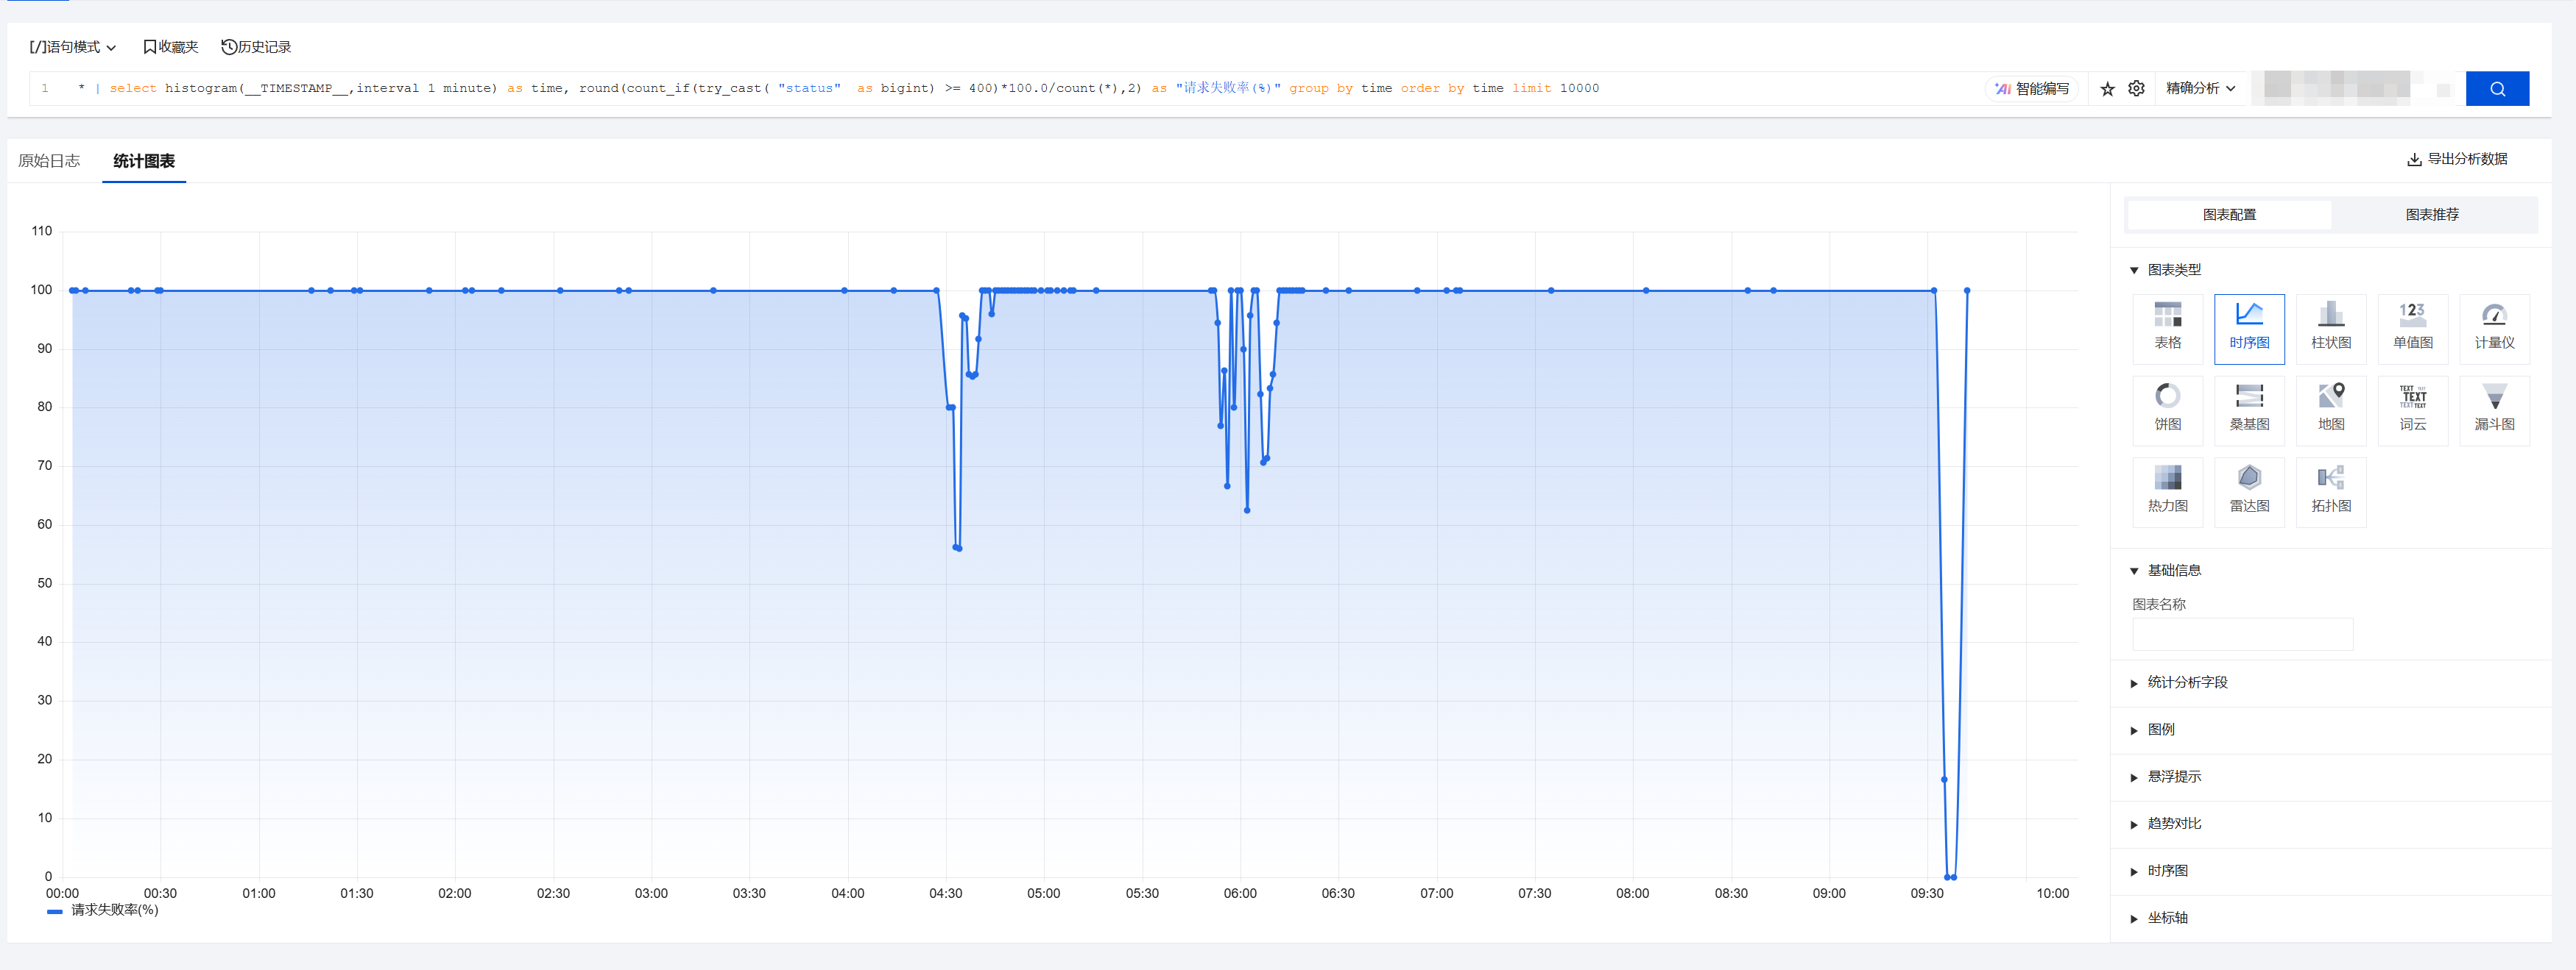The image size is (2576, 970).
Task: Click 导出分析数据 export button
Action: coord(2456,159)
